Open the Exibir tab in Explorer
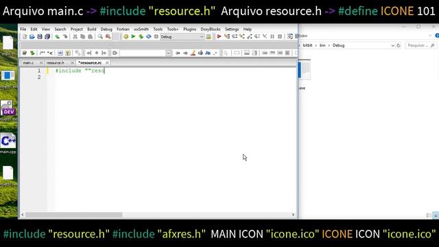 coord(302,36)
